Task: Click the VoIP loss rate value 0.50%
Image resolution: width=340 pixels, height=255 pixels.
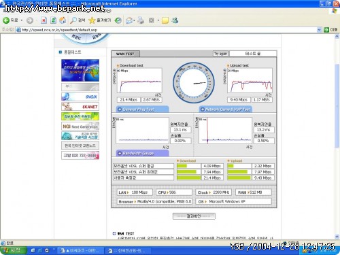Action: coord(264,141)
